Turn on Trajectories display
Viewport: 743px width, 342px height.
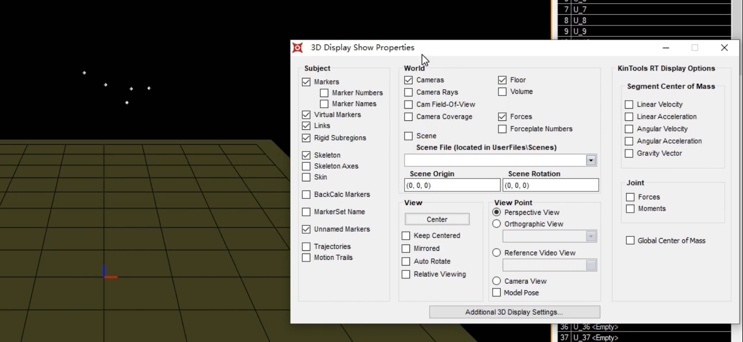(x=306, y=246)
